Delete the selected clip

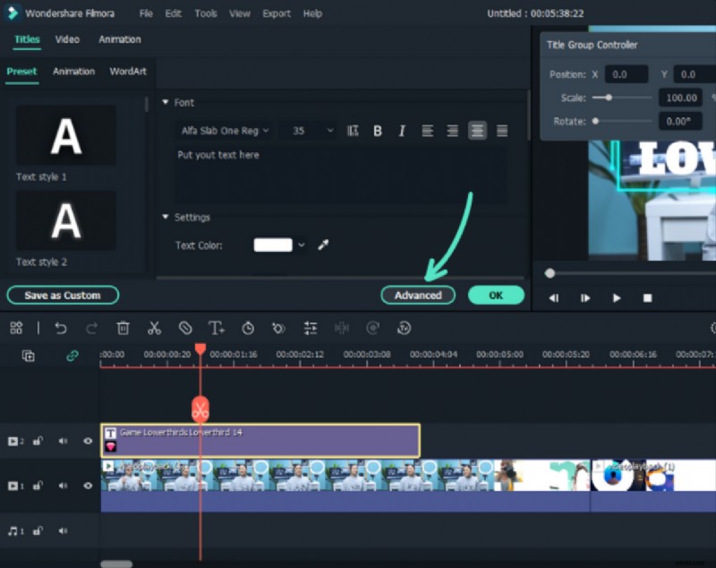(123, 328)
